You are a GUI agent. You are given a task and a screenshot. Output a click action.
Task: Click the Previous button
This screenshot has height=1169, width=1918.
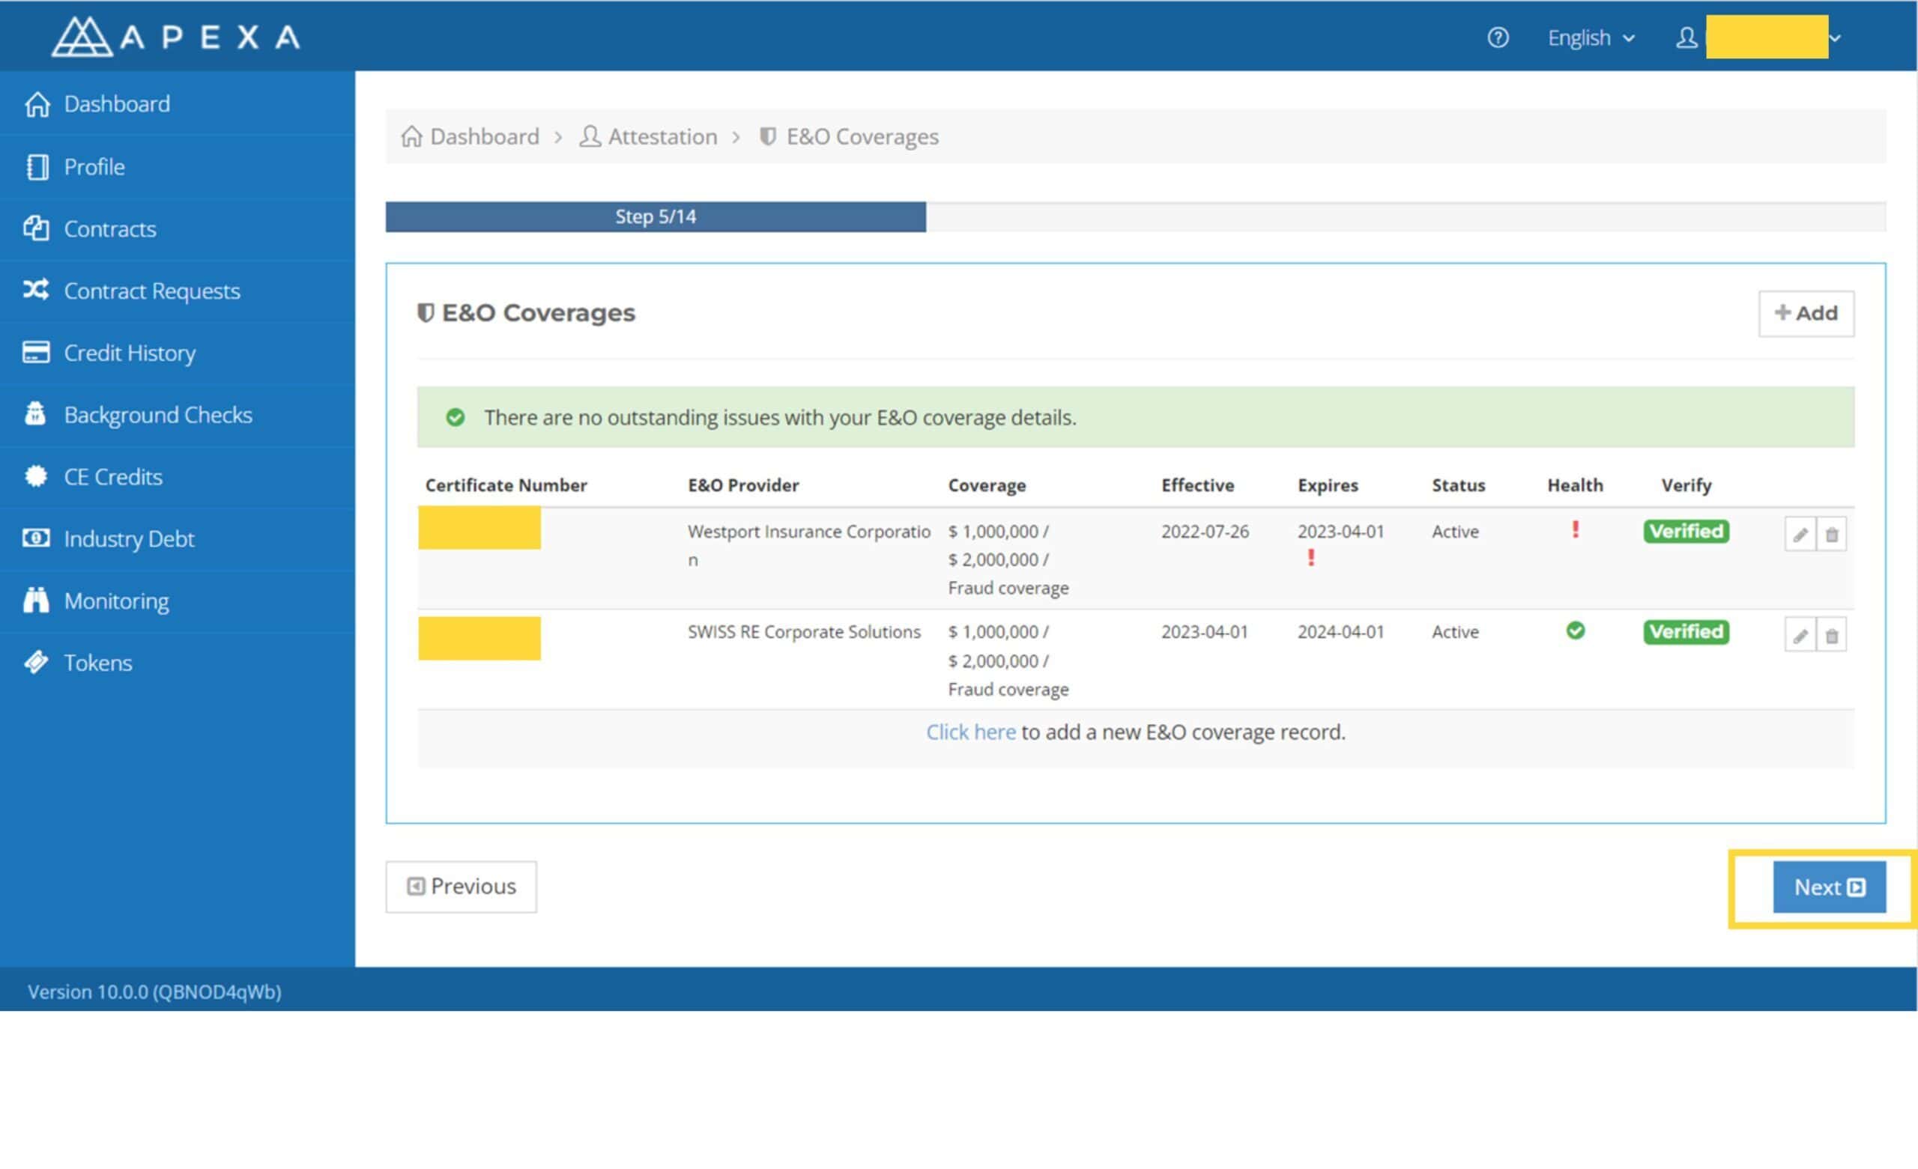[x=461, y=887]
